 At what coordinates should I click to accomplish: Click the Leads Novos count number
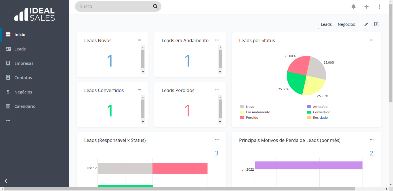coord(110,61)
